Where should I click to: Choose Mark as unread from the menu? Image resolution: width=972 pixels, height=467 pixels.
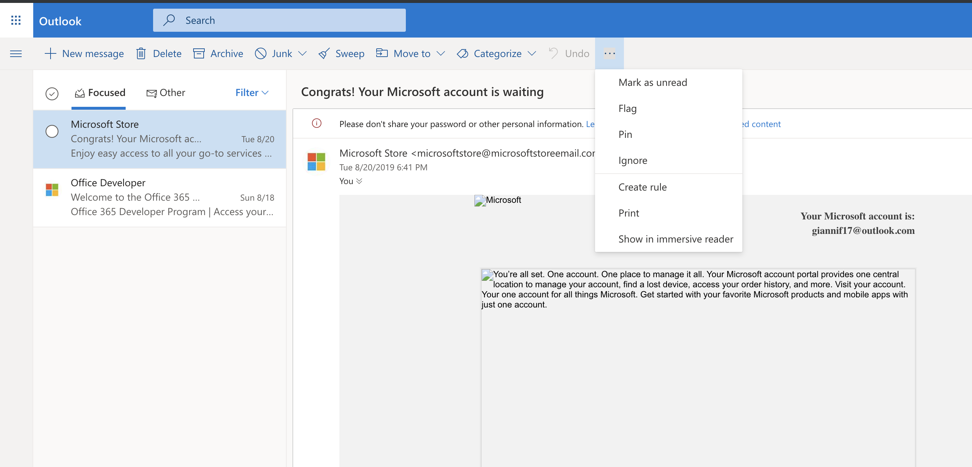(652, 82)
